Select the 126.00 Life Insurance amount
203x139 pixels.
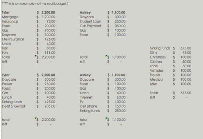tap(50, 39)
